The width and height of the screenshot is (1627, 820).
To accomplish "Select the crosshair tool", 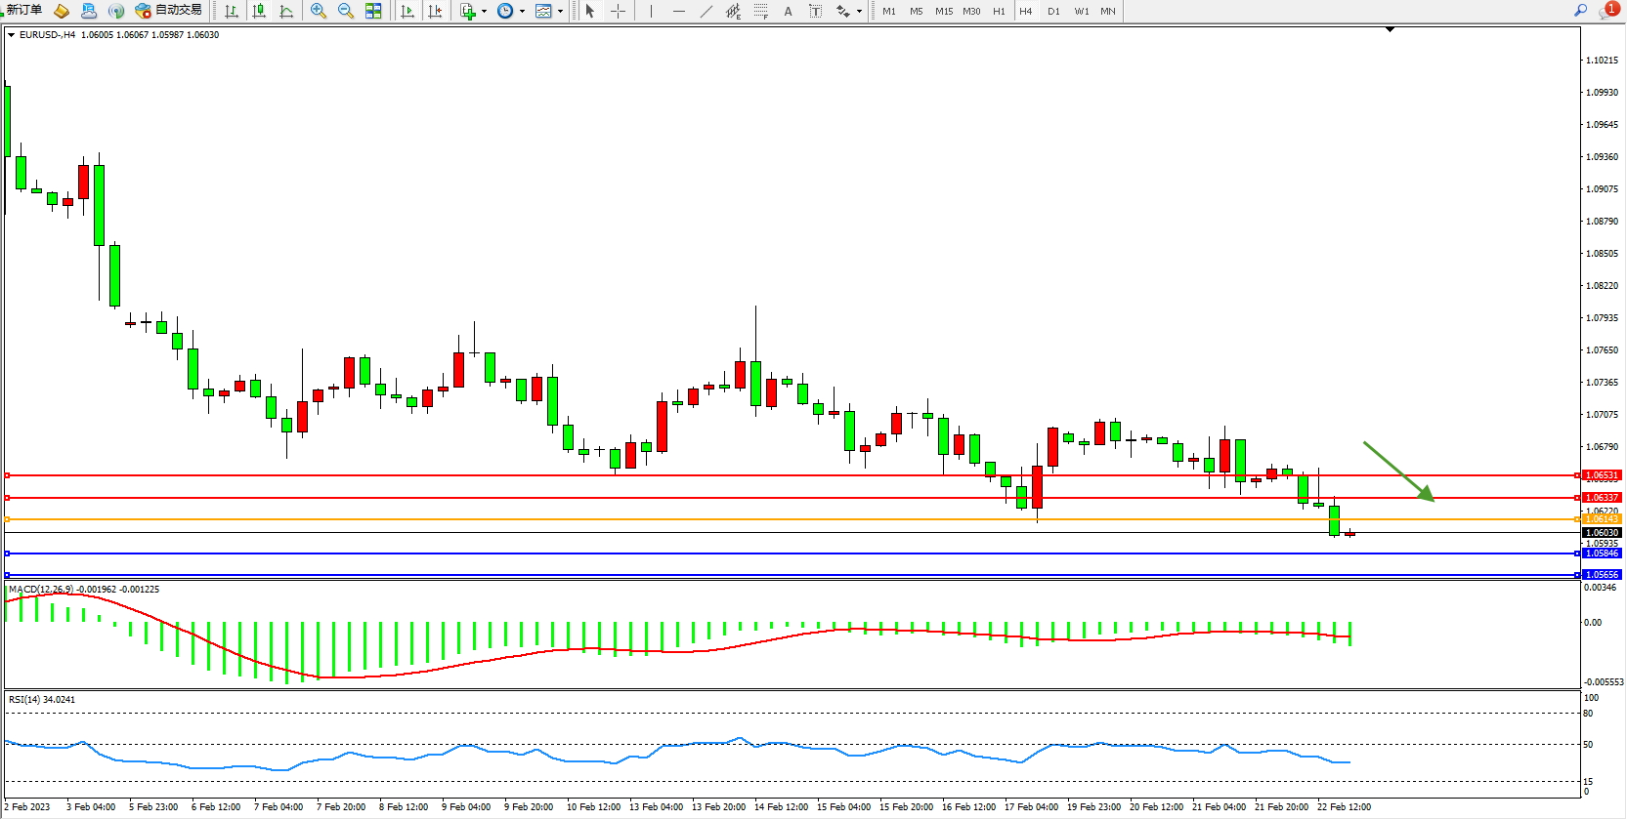I will 618,11.
